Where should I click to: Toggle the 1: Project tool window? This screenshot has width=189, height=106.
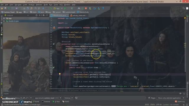pos(1,31)
